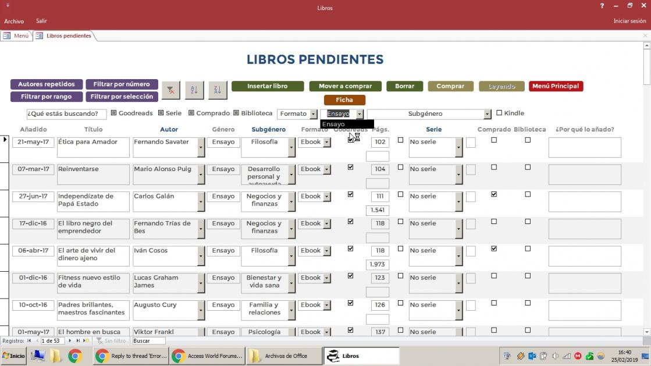Click the network signal tray icon
Image resolution: width=651 pixels, height=366 pixels.
tap(567, 356)
